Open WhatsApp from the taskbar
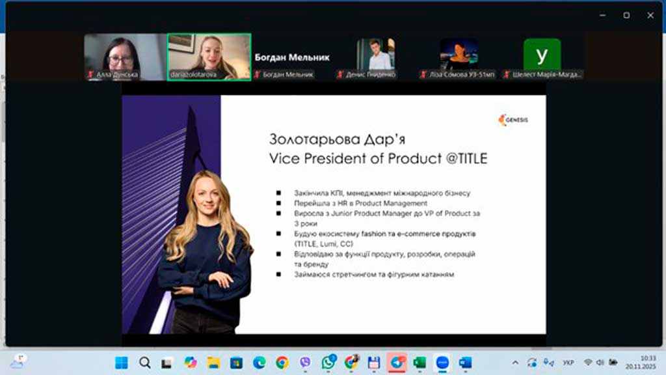The height and width of the screenshot is (375, 666). [328, 363]
